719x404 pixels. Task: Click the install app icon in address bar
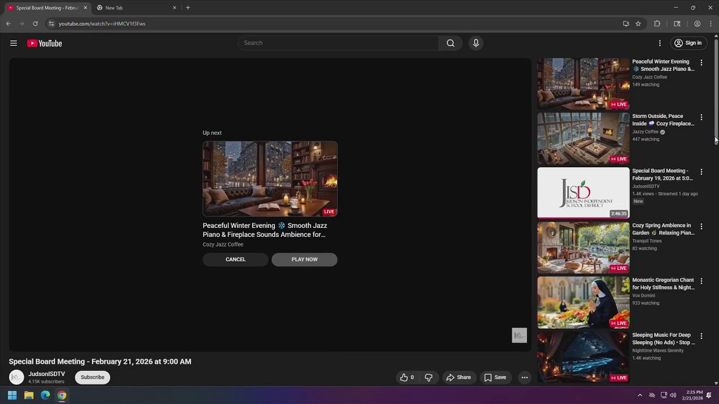(626, 24)
